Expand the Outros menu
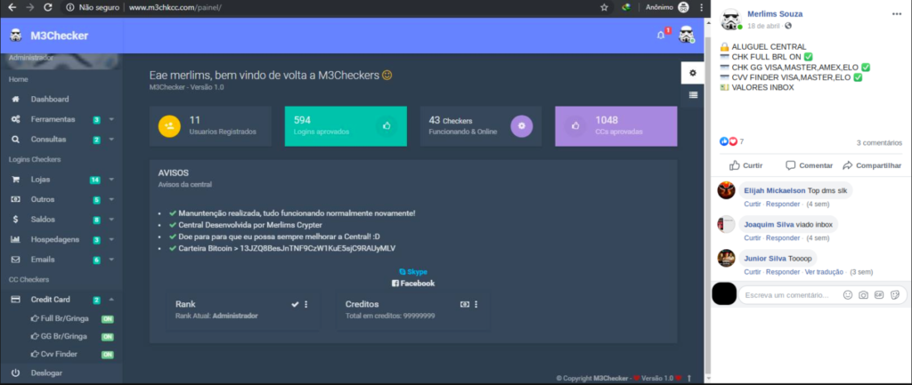Viewport: 912px width, 385px height. tap(61, 199)
